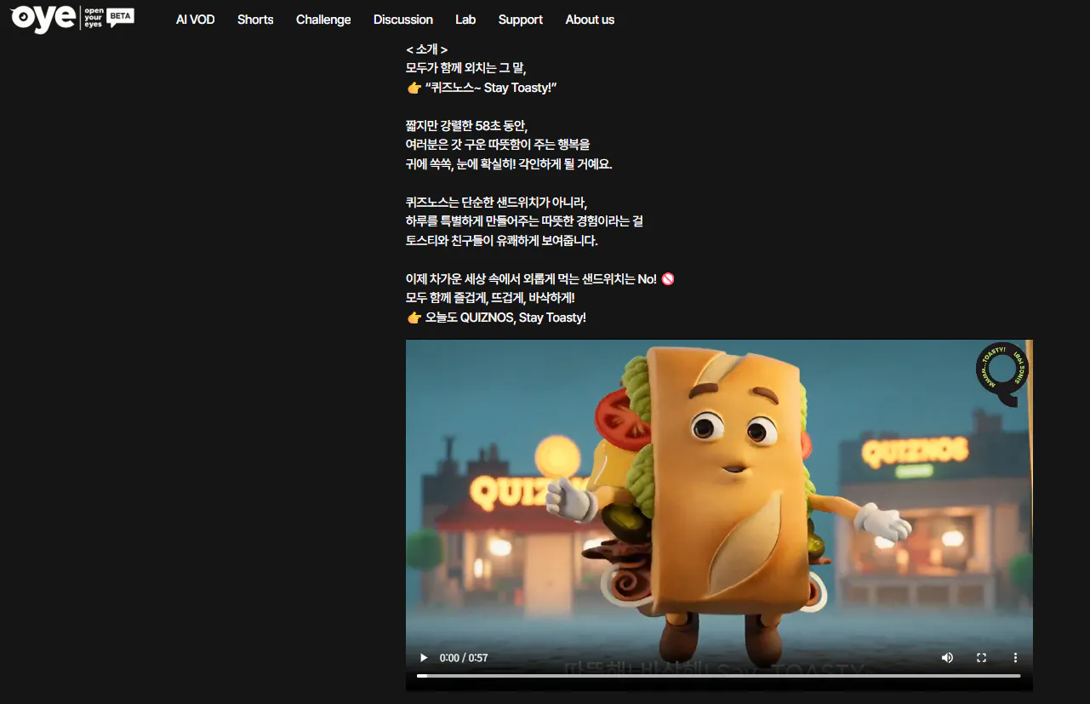Click the '오늘도 QUIZNOS, Stay Toasty!' line
The height and width of the screenshot is (704, 1090).
496,318
